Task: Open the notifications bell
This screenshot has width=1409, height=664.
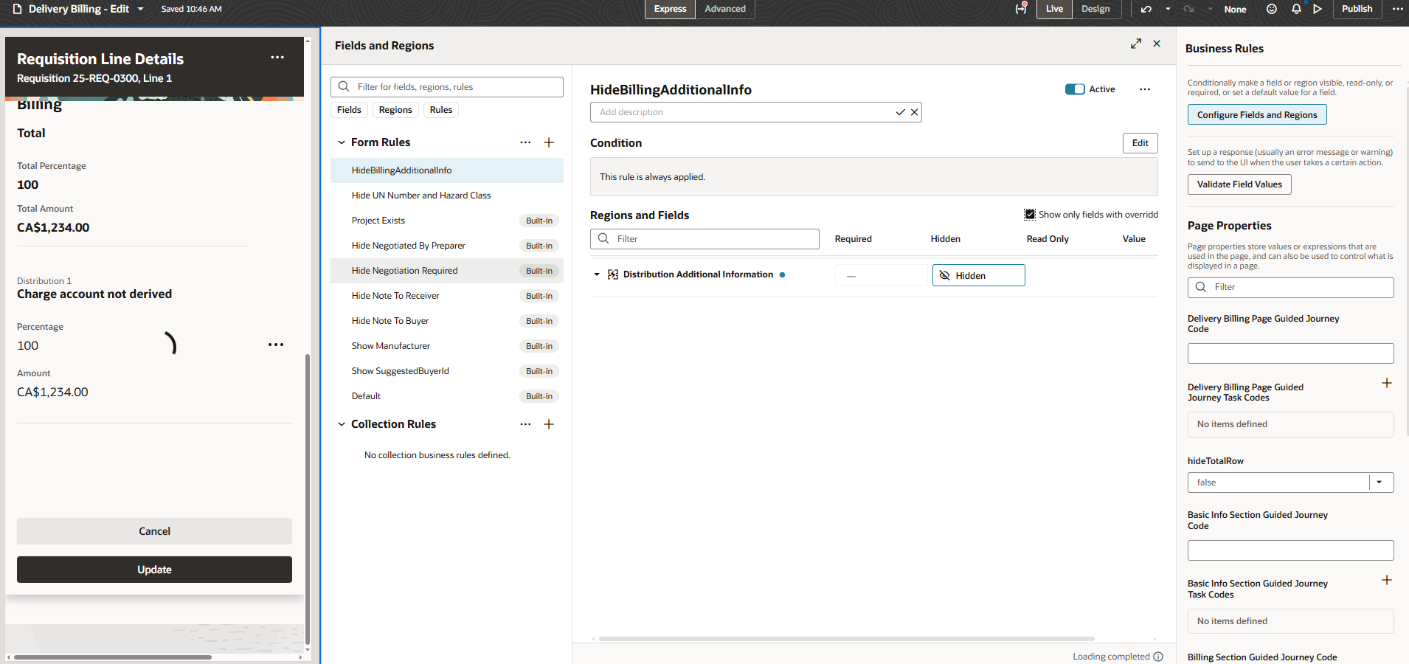Action: 1296,9
